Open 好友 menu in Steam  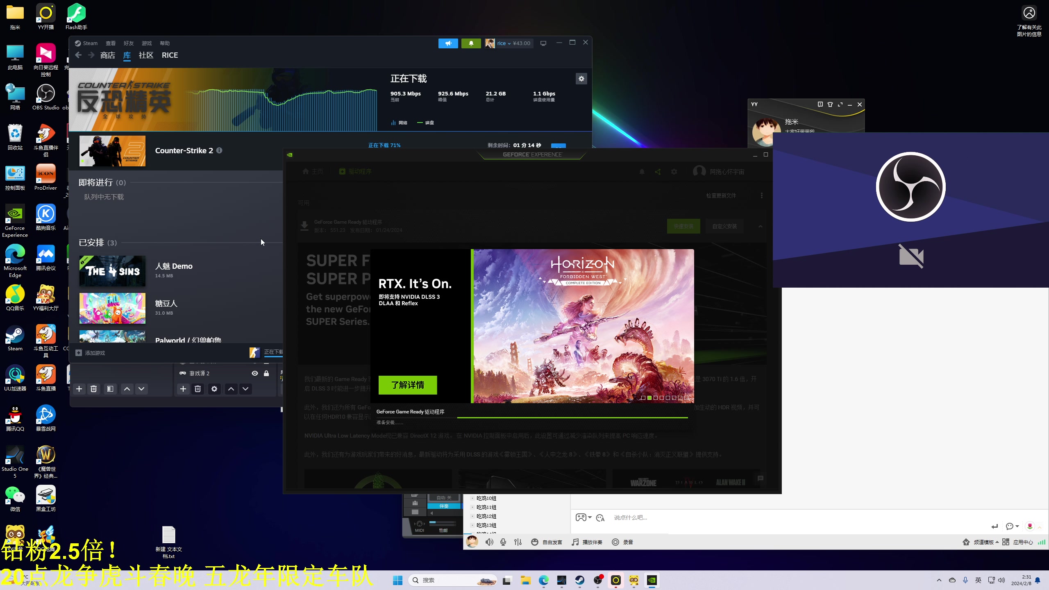129,43
